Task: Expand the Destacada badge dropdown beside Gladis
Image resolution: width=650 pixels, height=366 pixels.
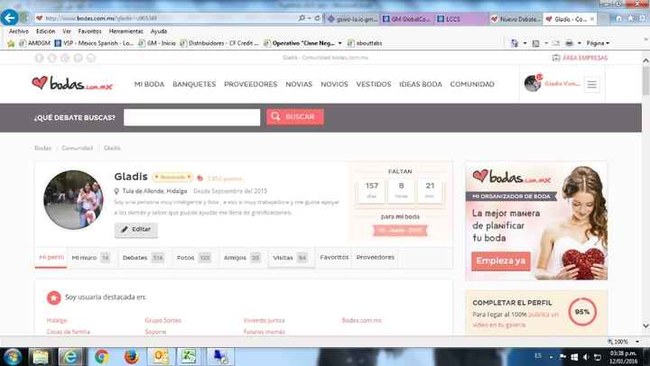Action: coord(172,178)
